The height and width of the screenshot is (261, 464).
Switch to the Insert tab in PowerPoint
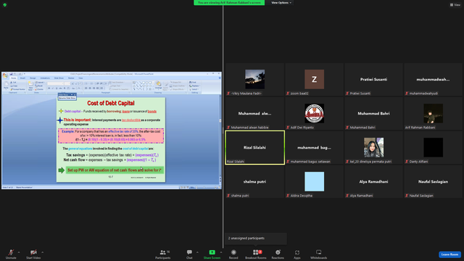(x=22, y=78)
